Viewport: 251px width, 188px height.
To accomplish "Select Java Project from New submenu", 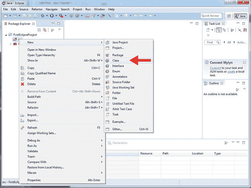I will coord(129,42).
